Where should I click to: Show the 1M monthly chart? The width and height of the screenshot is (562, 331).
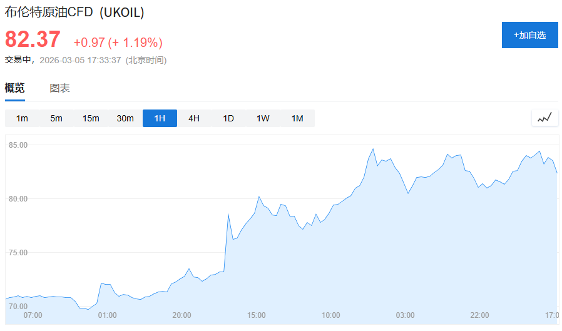297,118
